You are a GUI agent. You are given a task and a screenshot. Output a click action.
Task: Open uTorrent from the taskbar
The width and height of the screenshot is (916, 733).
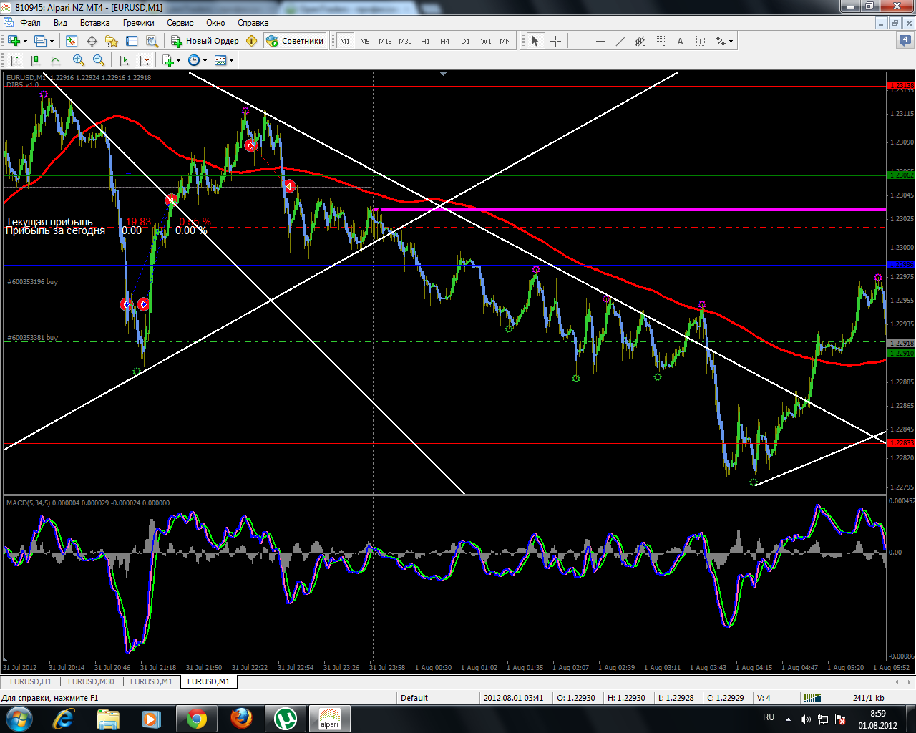(x=286, y=718)
